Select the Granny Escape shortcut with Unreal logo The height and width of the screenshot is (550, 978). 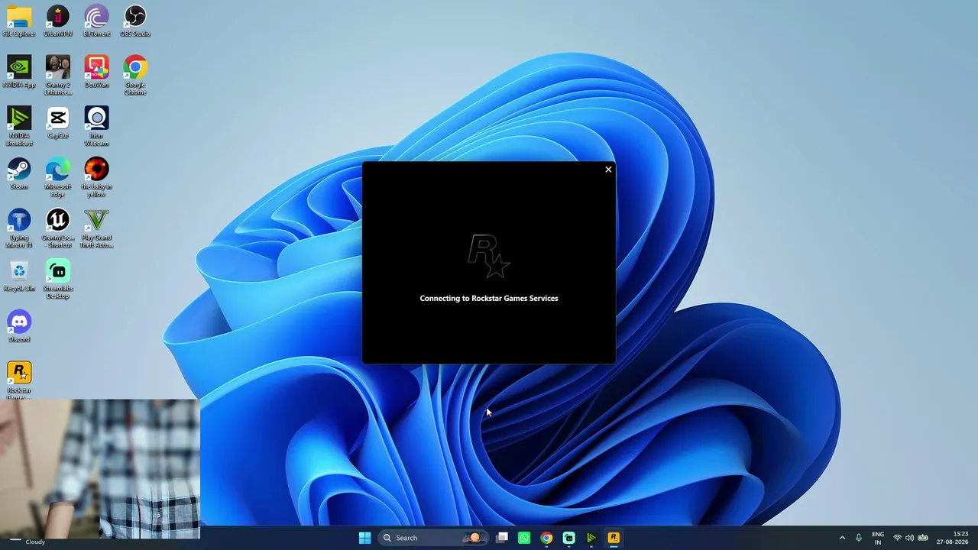(58, 228)
